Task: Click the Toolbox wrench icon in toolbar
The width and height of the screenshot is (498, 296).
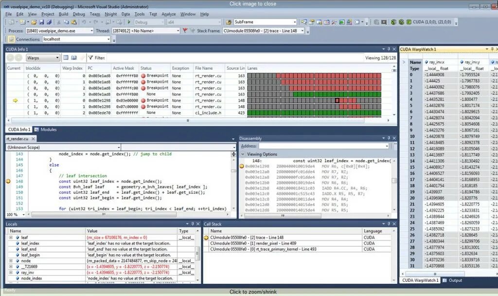Action: coord(334,22)
